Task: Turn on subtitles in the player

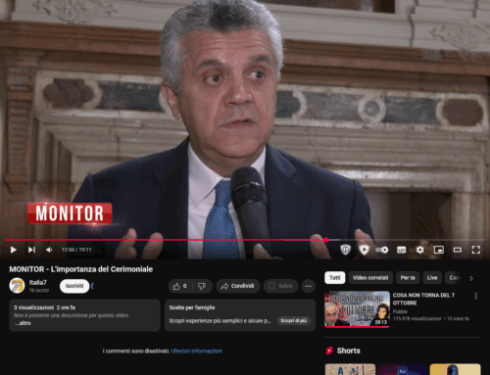Action: 401,250
